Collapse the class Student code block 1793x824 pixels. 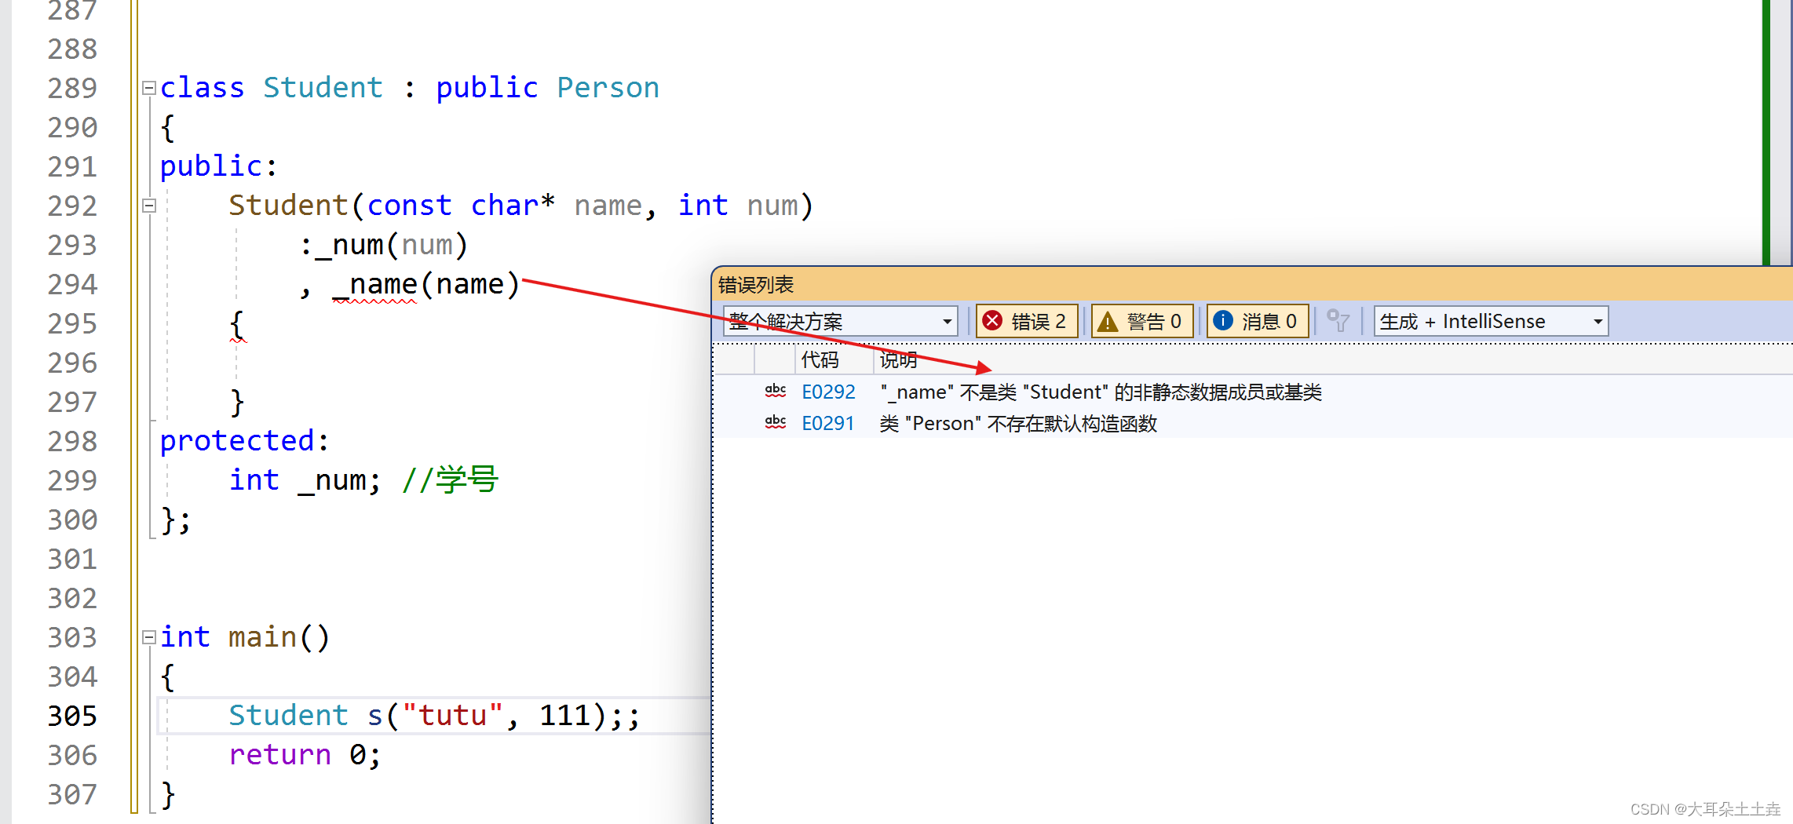click(148, 88)
